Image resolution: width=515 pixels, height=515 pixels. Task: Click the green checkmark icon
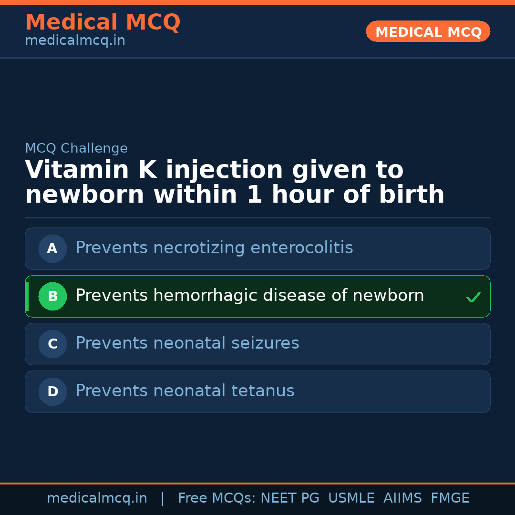(473, 298)
